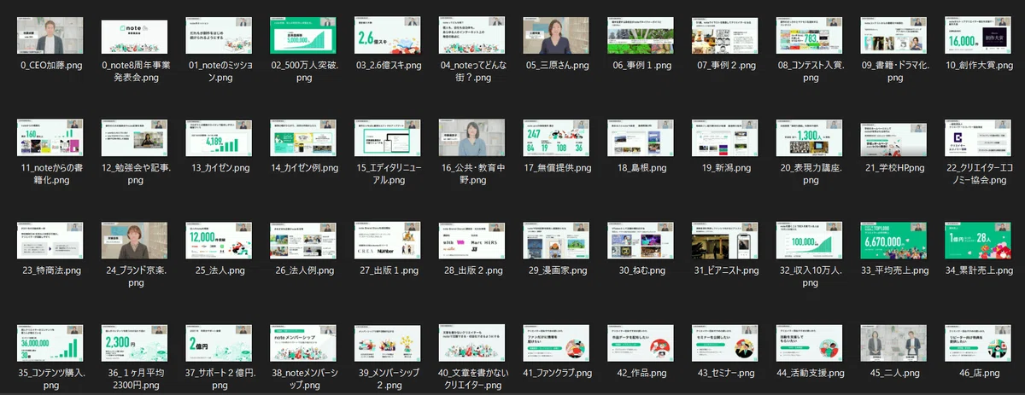Select the 10_創作大賞.png thumbnail
Screen dimensions: 1025x395
978,37
